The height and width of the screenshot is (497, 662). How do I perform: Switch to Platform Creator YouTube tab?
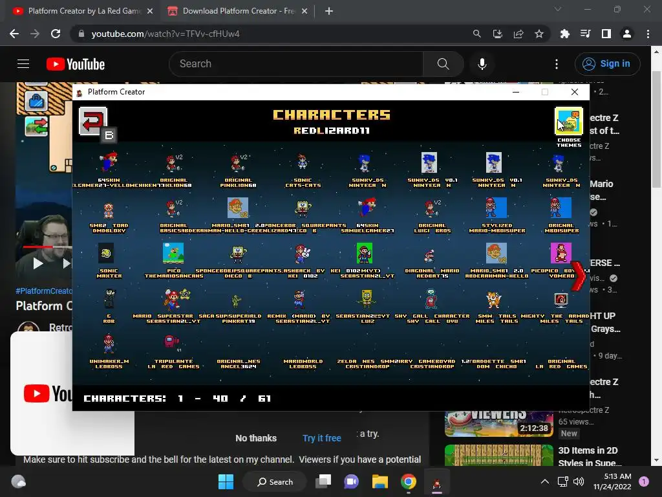[x=81, y=11]
